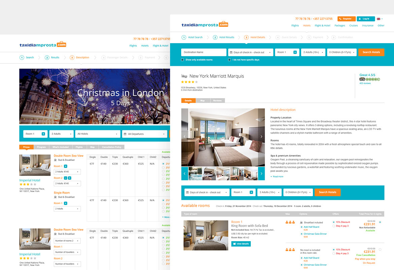Select 'Stay 4 pay 3' offer for Room 1
This screenshot has width=394, height=270.
pos(334,226)
